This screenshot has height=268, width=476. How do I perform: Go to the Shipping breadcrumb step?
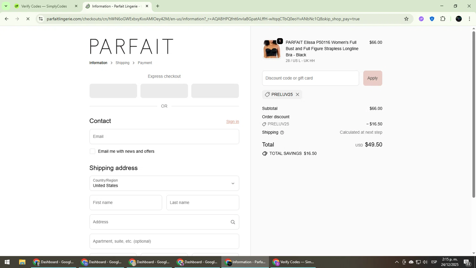tap(122, 63)
